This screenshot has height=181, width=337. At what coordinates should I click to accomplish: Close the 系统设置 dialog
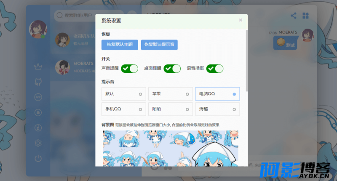[x=241, y=20]
